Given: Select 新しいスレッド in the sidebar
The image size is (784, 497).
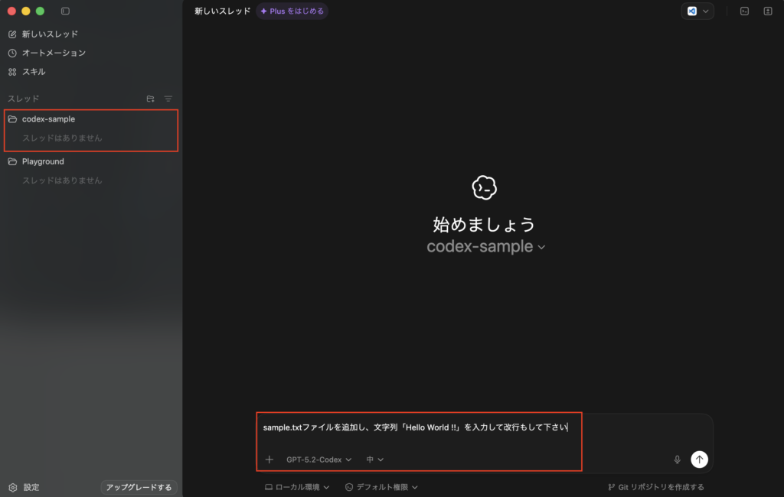Looking at the screenshot, I should (50, 34).
